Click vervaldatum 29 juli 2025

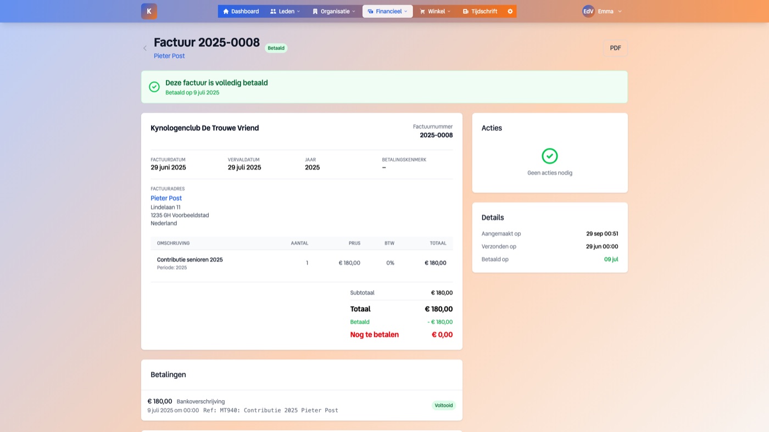point(244,167)
